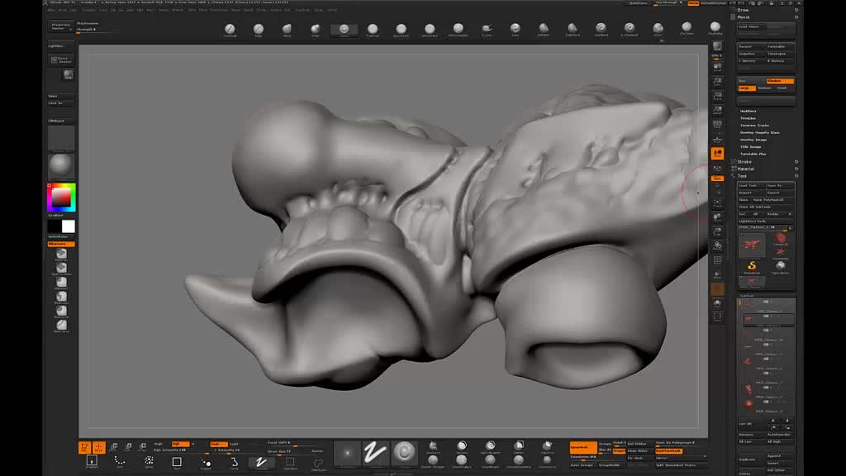The height and width of the screenshot is (476, 846).
Task: Click the current alpha thumbnail at bottom
Action: point(348,452)
